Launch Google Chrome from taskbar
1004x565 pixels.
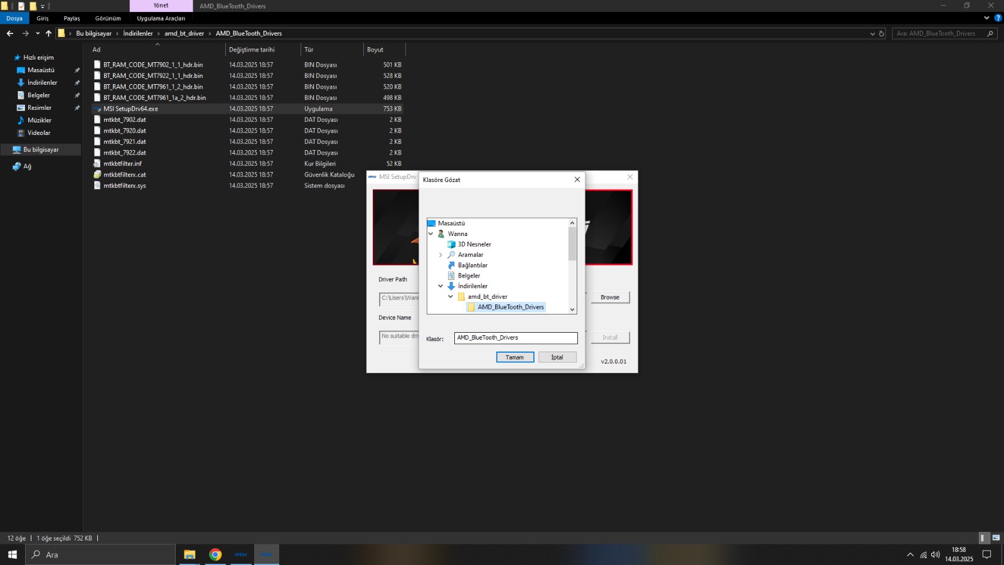[x=215, y=554]
